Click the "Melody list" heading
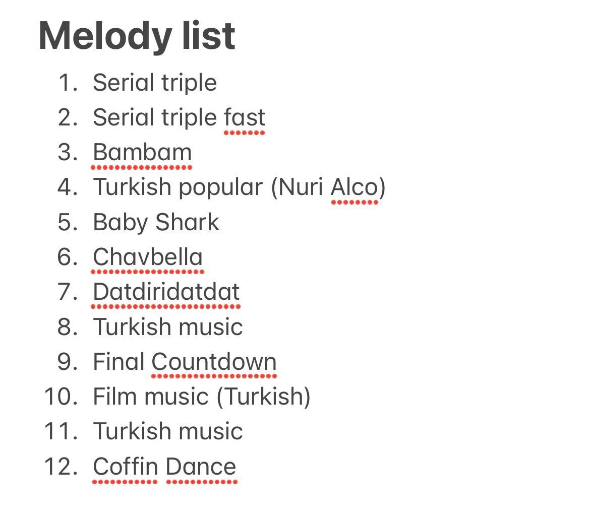 137,36
